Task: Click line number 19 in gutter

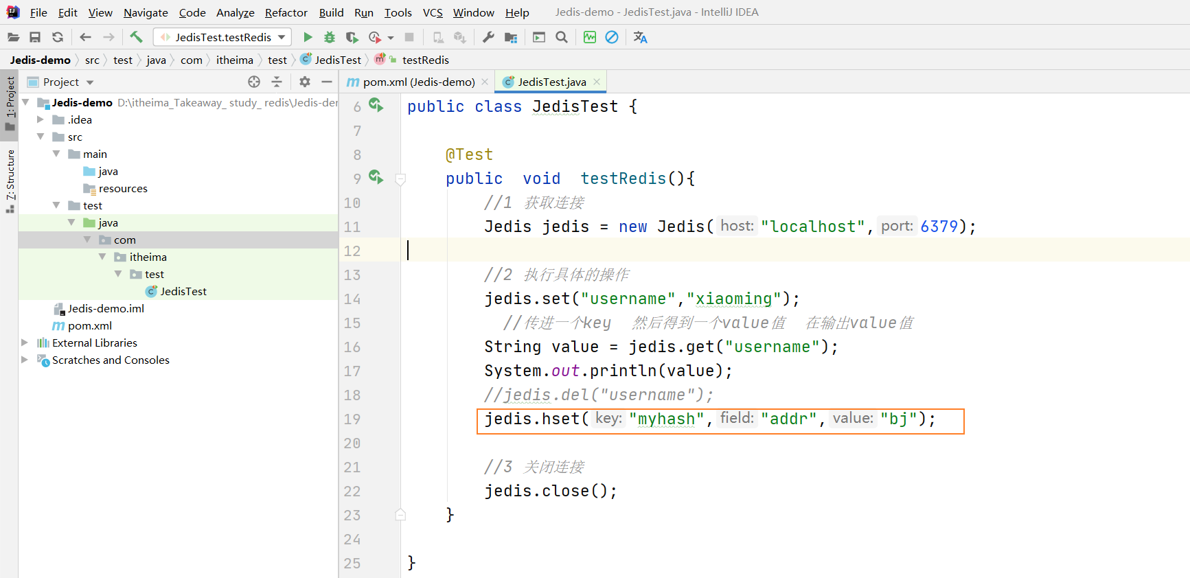Action: 352,419
